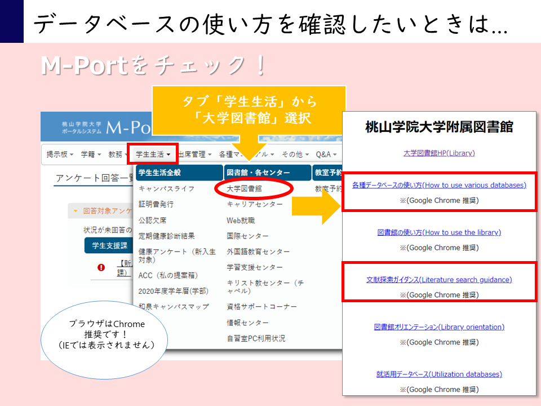The height and width of the screenshot is (406, 541).
Task: Select 2020年度学年暦(学部) menu entry
Action: (174, 291)
